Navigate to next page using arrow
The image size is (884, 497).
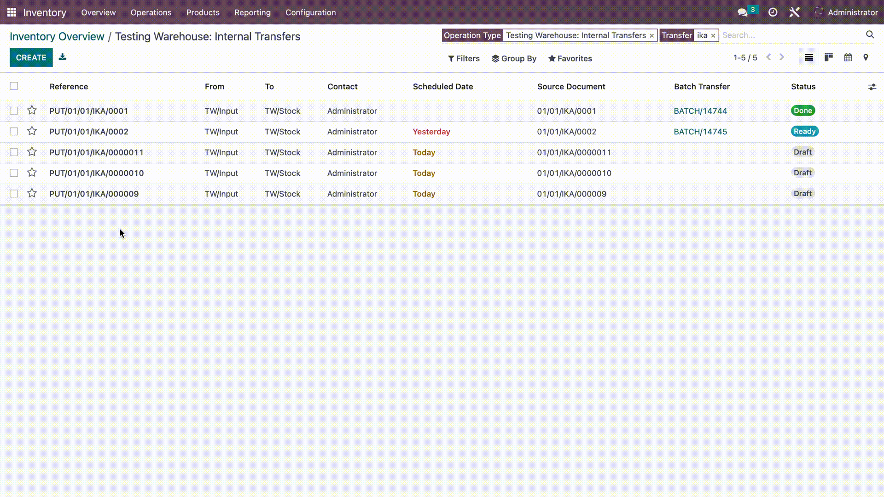tap(783, 57)
